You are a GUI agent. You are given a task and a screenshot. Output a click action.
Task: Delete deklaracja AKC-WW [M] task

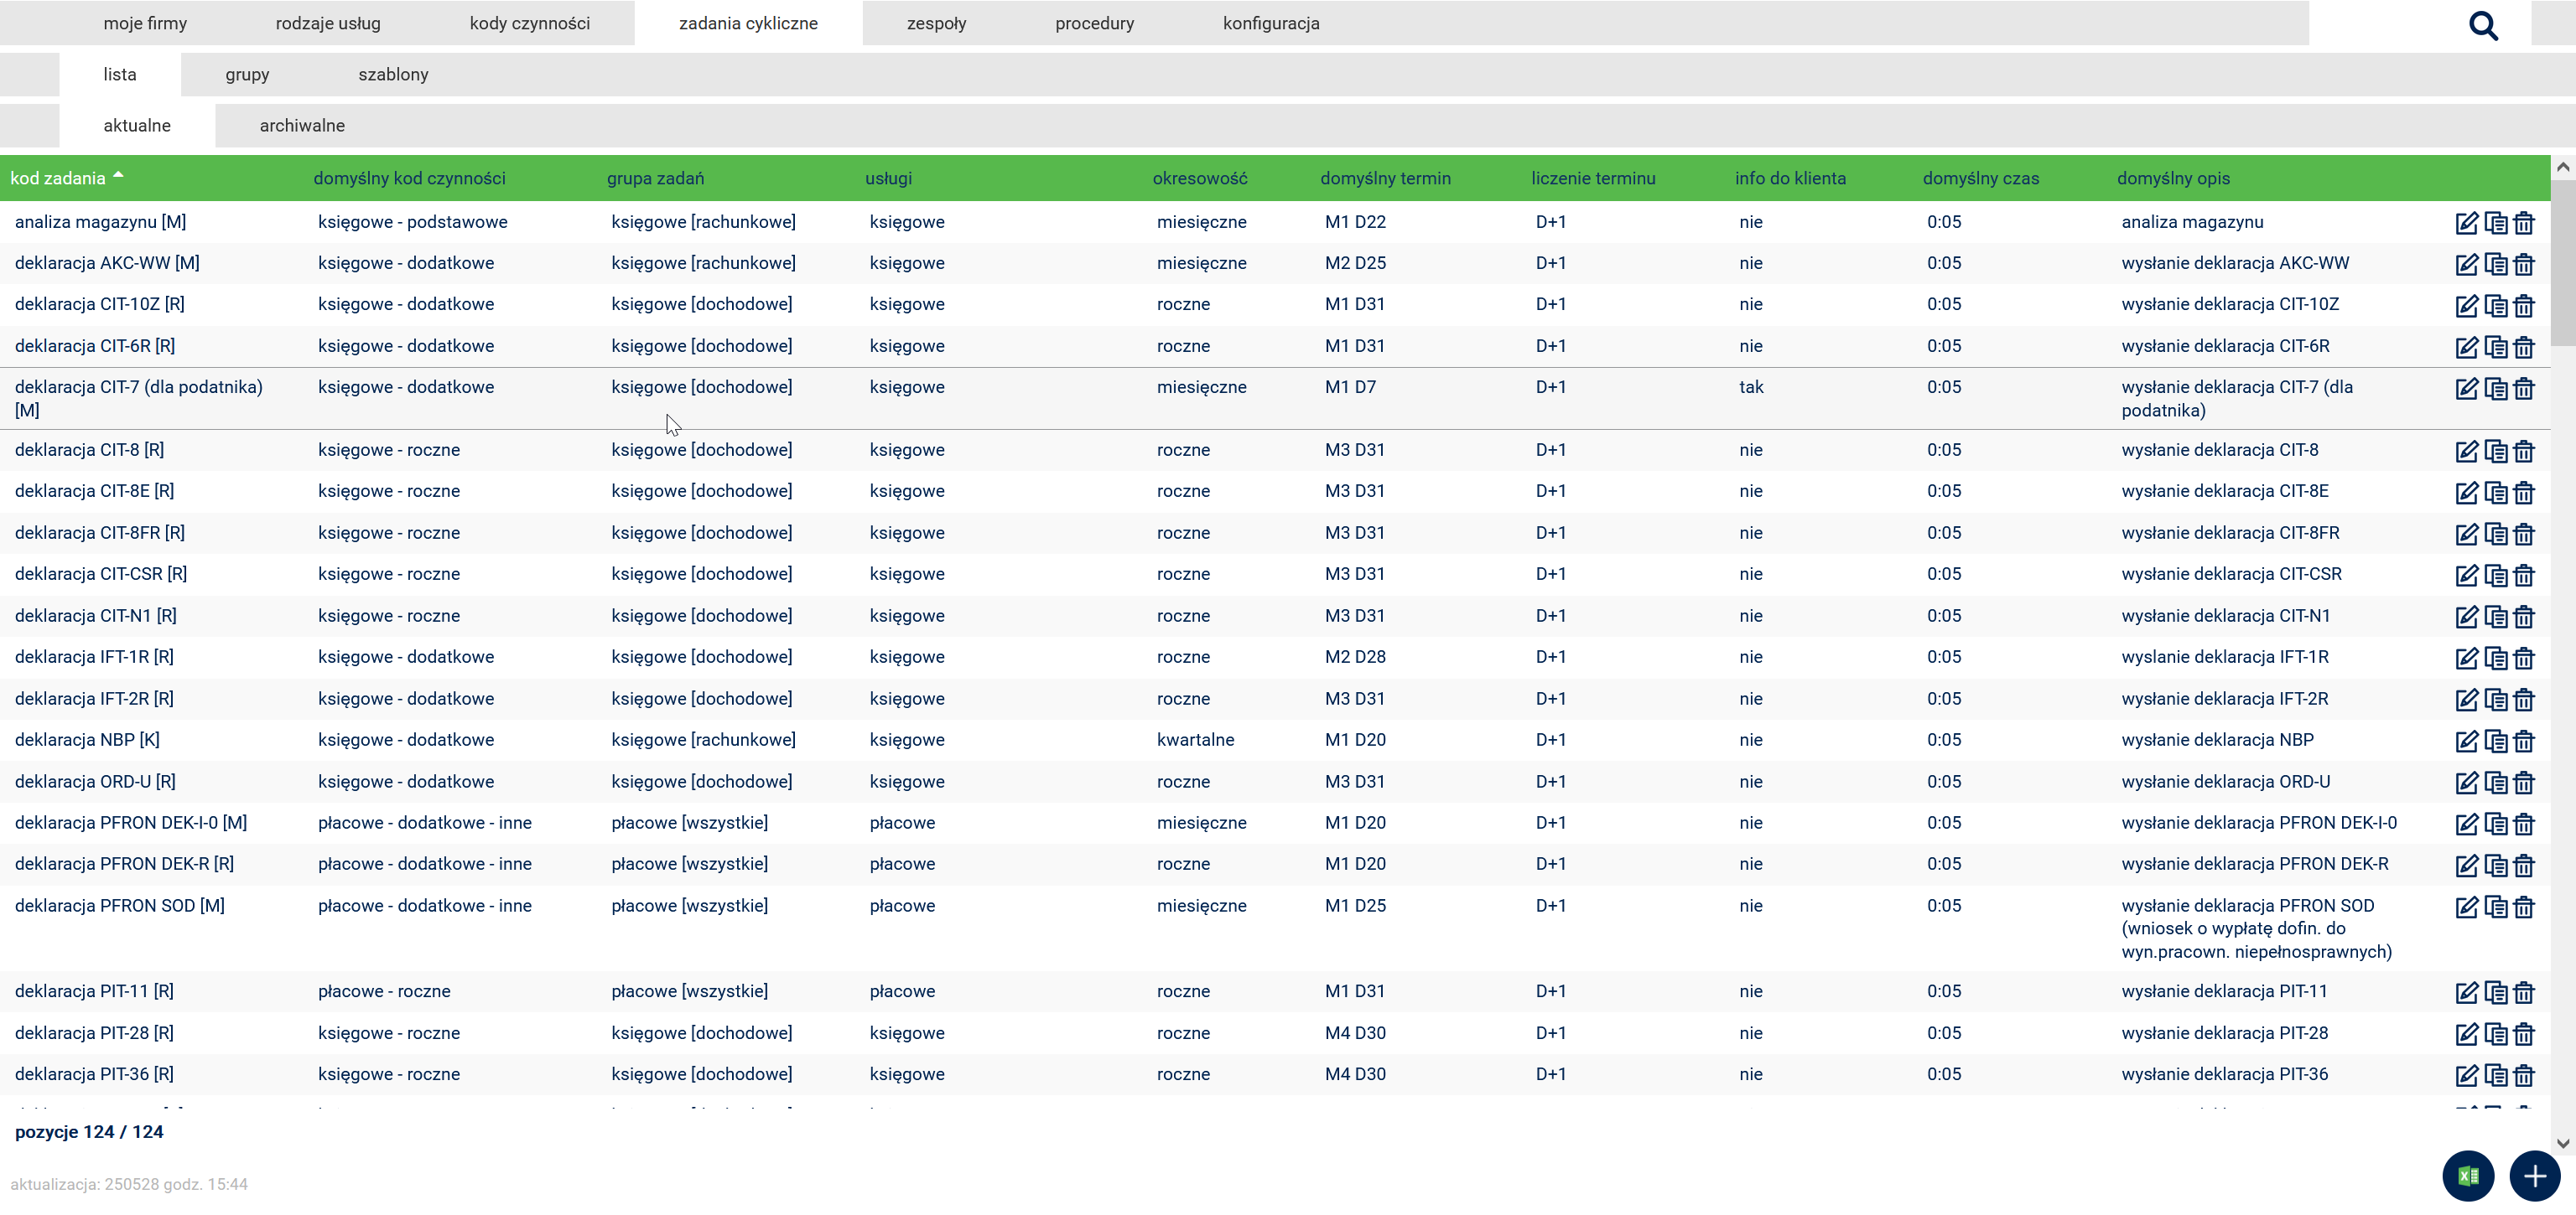click(2524, 264)
